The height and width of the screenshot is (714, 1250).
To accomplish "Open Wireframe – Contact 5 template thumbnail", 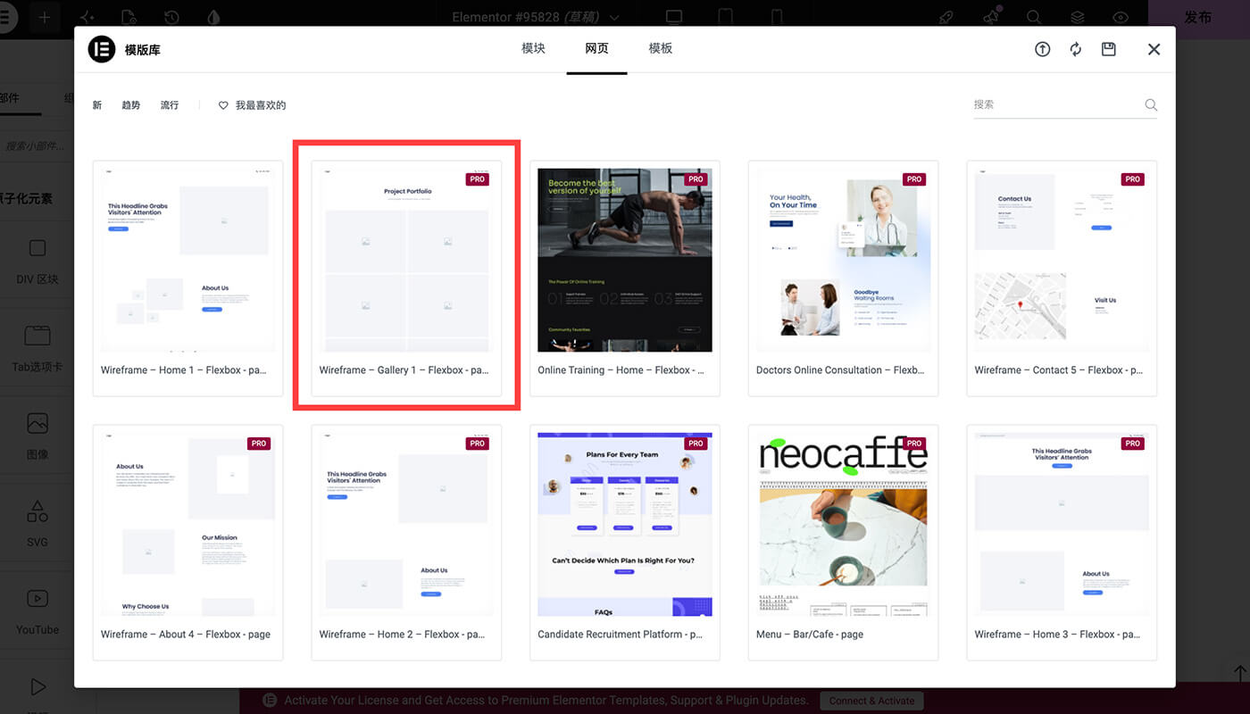I will click(1062, 259).
